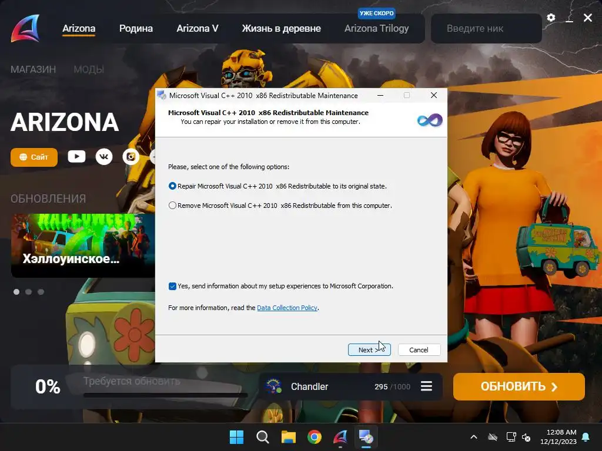This screenshot has width=602, height=451.
Task: Open taskbar Search
Action: click(263, 437)
